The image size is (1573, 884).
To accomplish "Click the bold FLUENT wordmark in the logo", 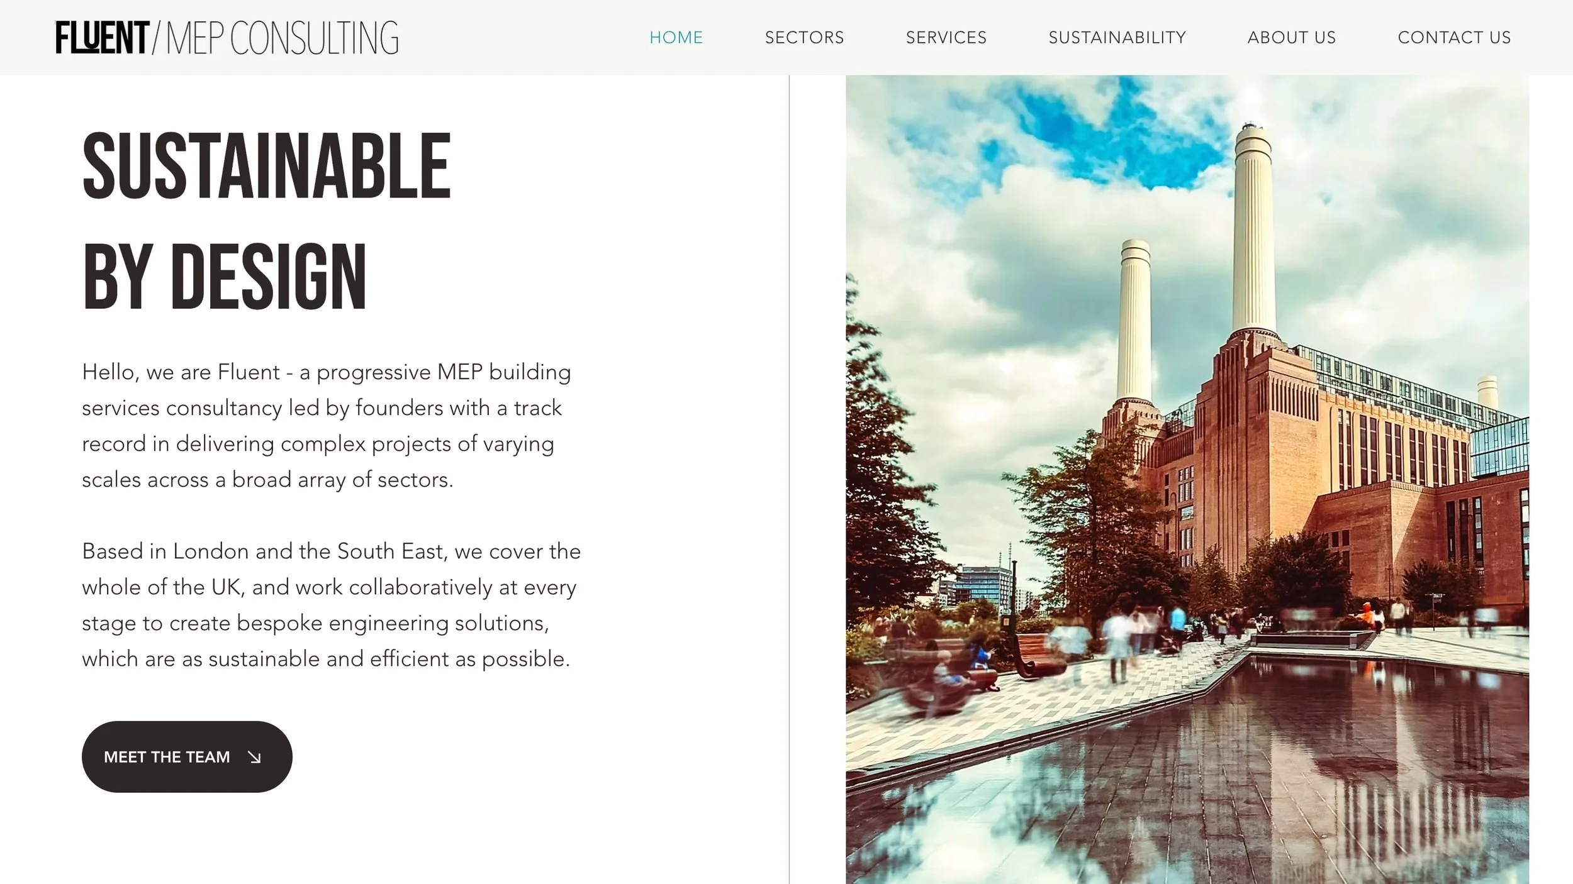I will point(102,38).
